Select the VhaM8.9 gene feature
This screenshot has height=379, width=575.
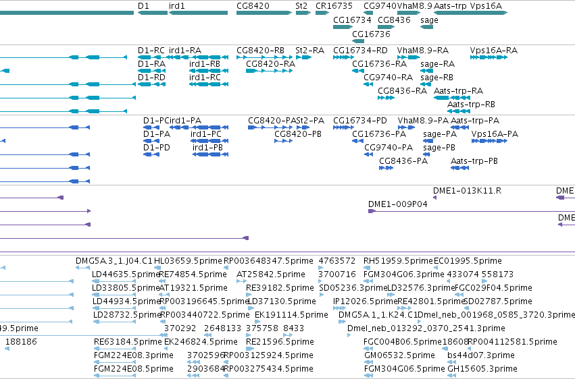click(x=409, y=13)
